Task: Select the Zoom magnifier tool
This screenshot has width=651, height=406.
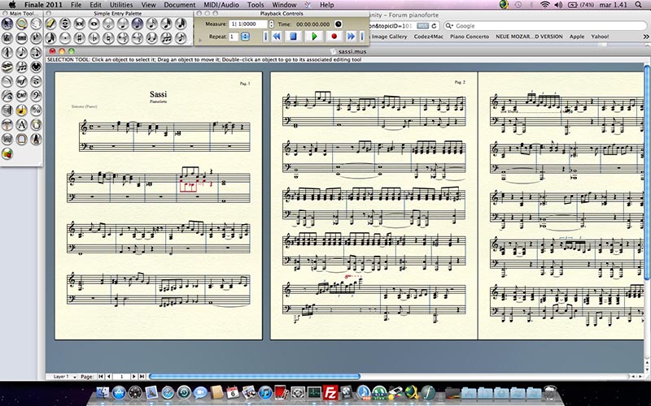Action: [x=22, y=24]
